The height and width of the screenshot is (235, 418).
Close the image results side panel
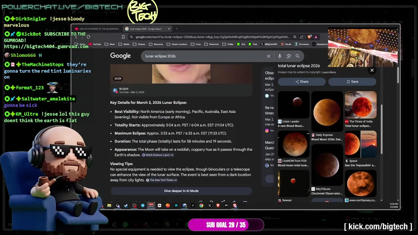point(372,70)
